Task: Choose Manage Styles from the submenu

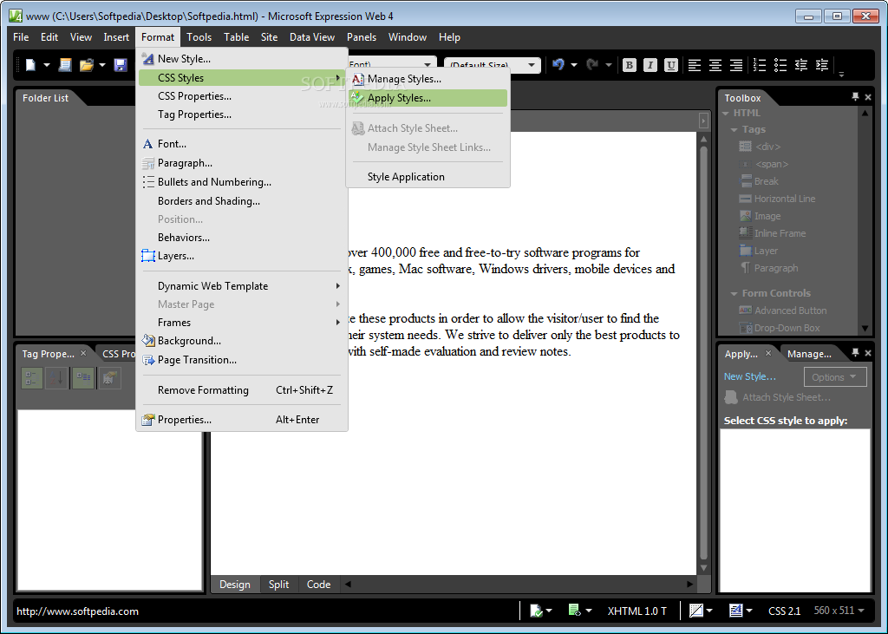Action: pyautogui.click(x=428, y=79)
